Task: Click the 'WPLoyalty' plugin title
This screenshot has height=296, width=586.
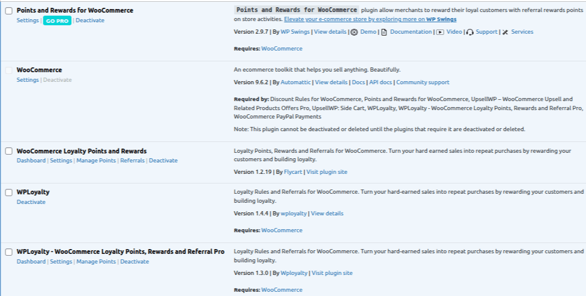Action: 33,192
